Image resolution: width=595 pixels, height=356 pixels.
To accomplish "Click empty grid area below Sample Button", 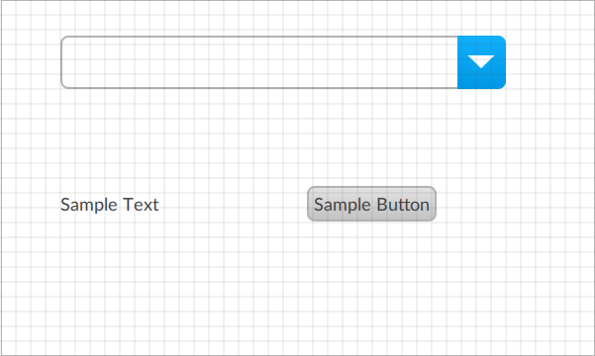I will 371,281.
